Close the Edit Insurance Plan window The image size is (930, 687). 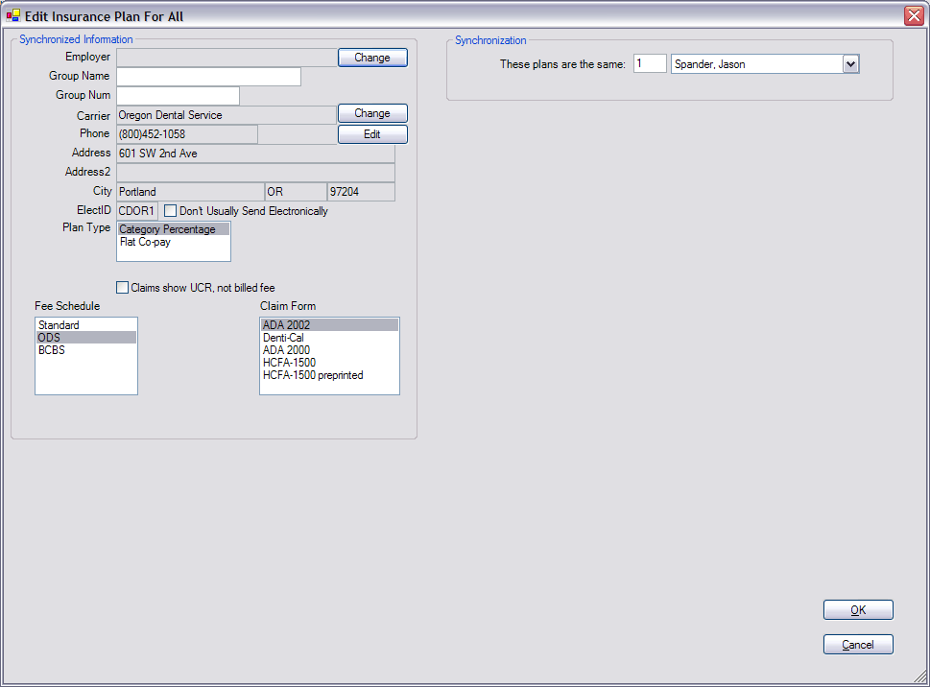(x=913, y=15)
